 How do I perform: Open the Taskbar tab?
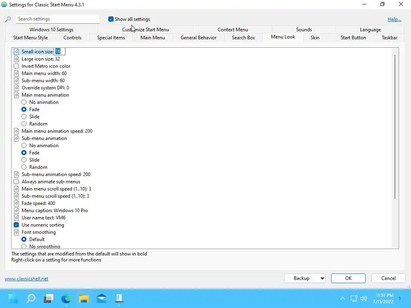[389, 38]
